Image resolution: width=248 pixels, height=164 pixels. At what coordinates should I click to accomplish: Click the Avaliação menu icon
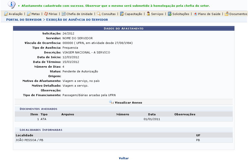click(x=6, y=14)
